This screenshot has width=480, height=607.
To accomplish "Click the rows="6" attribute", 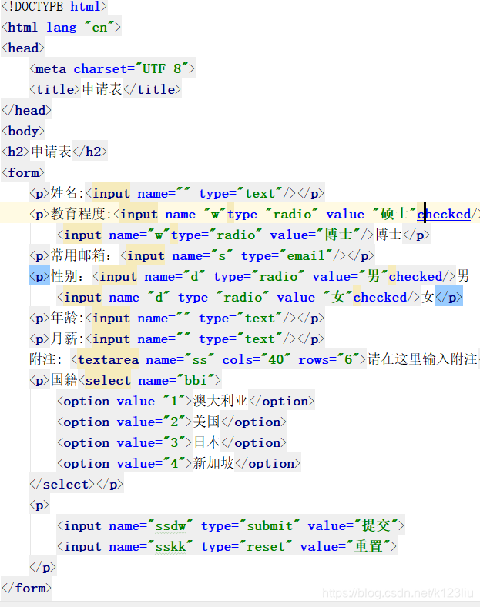I will pos(329,359).
